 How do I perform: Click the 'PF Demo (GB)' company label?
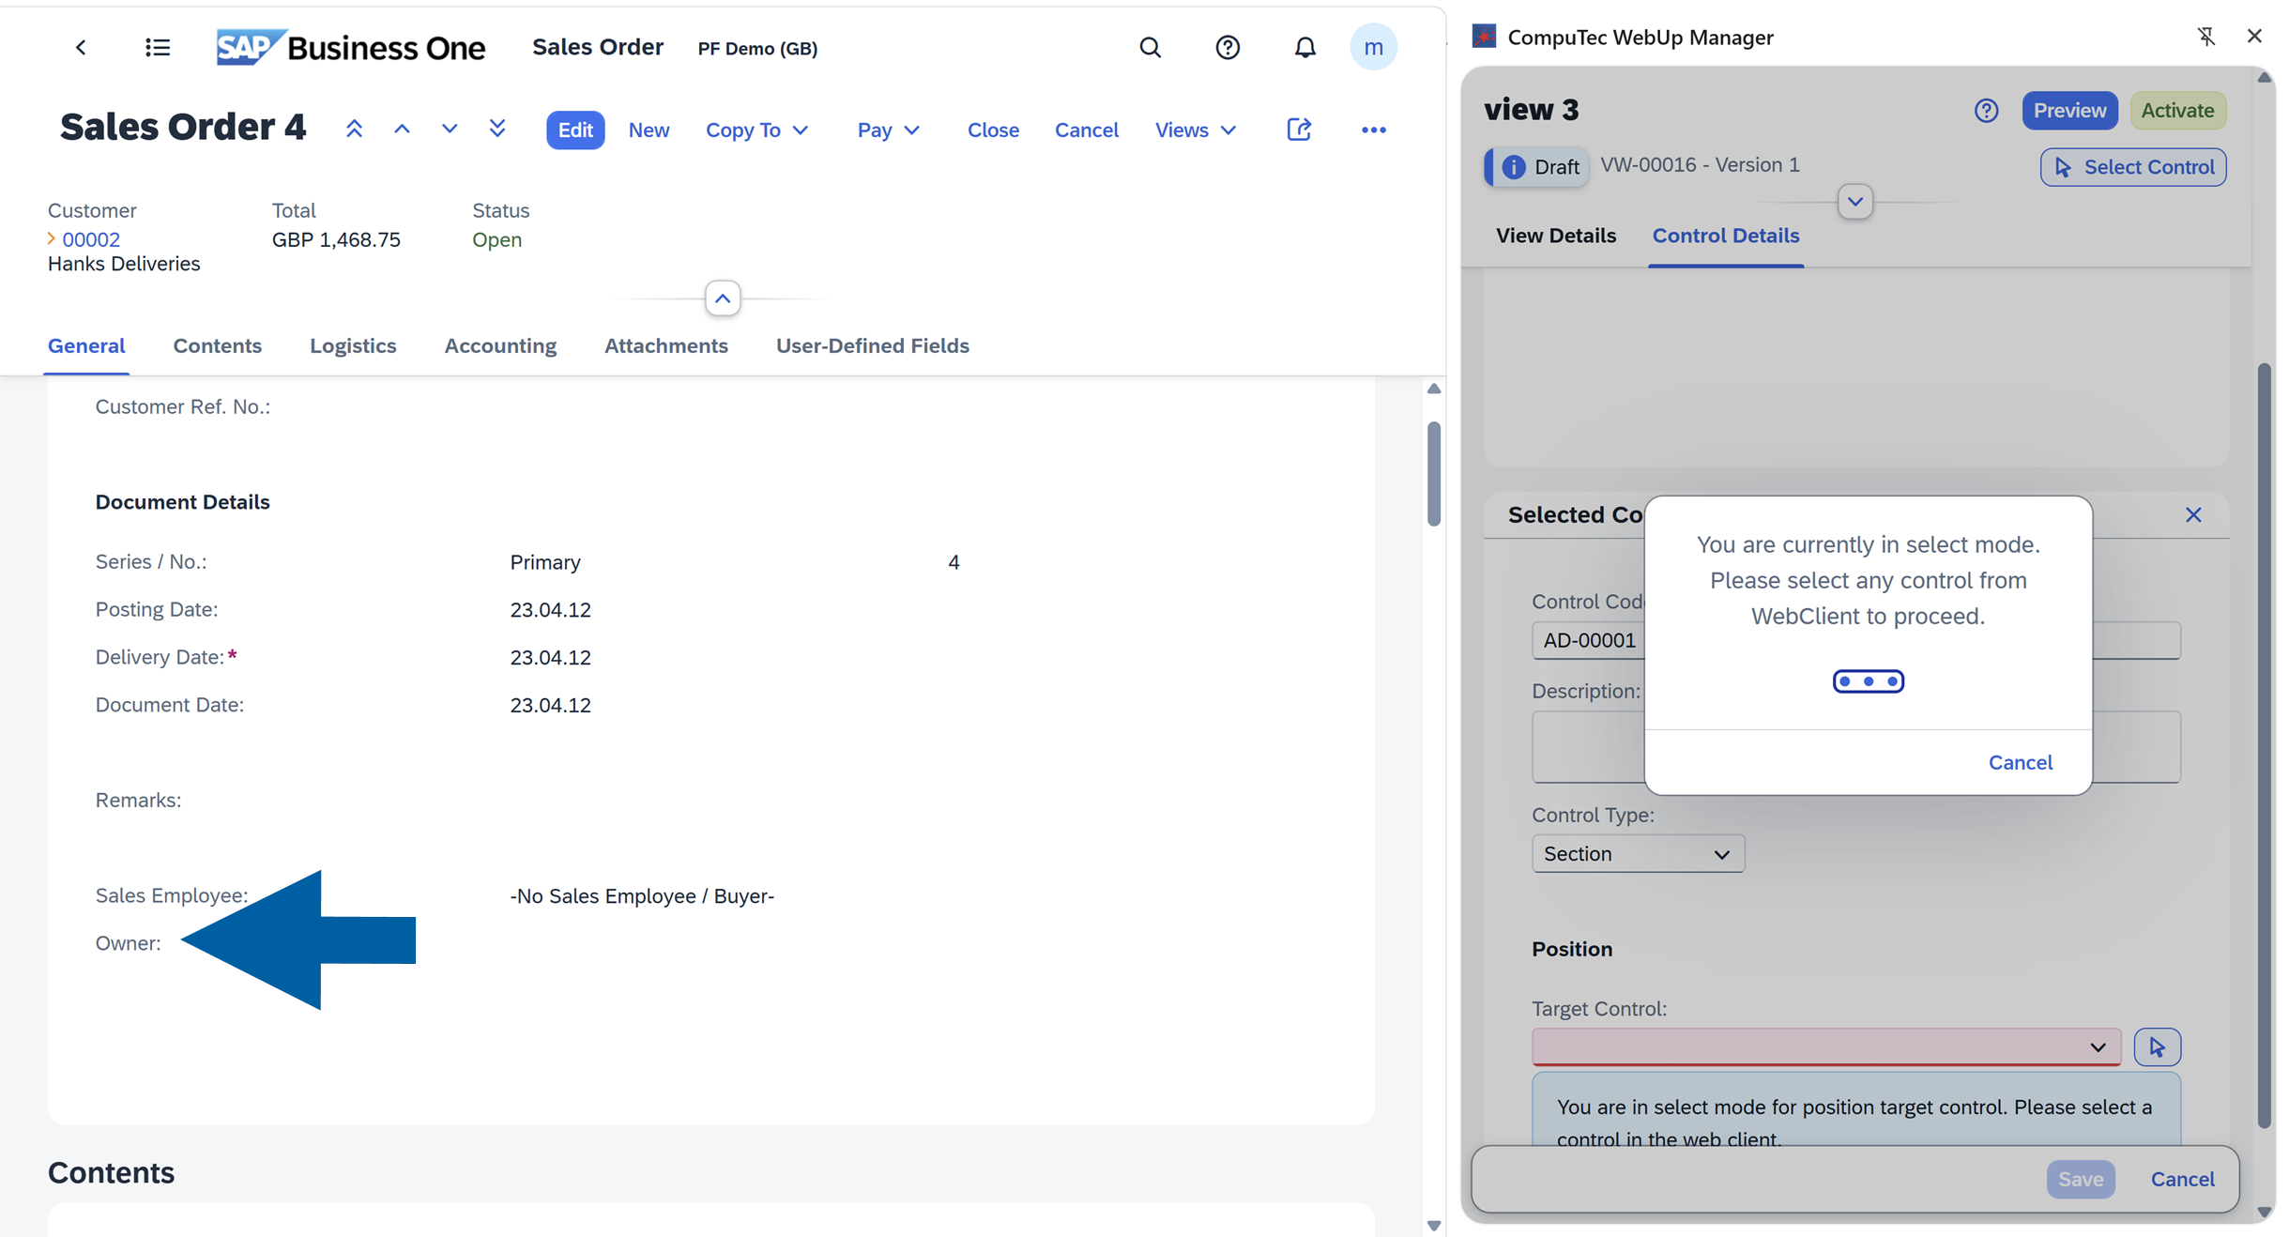click(x=757, y=48)
